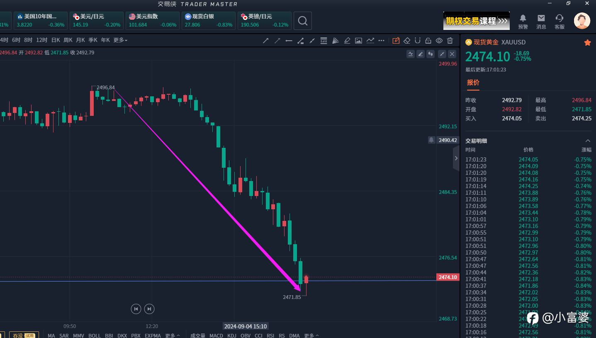The width and height of the screenshot is (596, 338).
Task: Select the parallel channel line tool
Action: click(x=312, y=40)
